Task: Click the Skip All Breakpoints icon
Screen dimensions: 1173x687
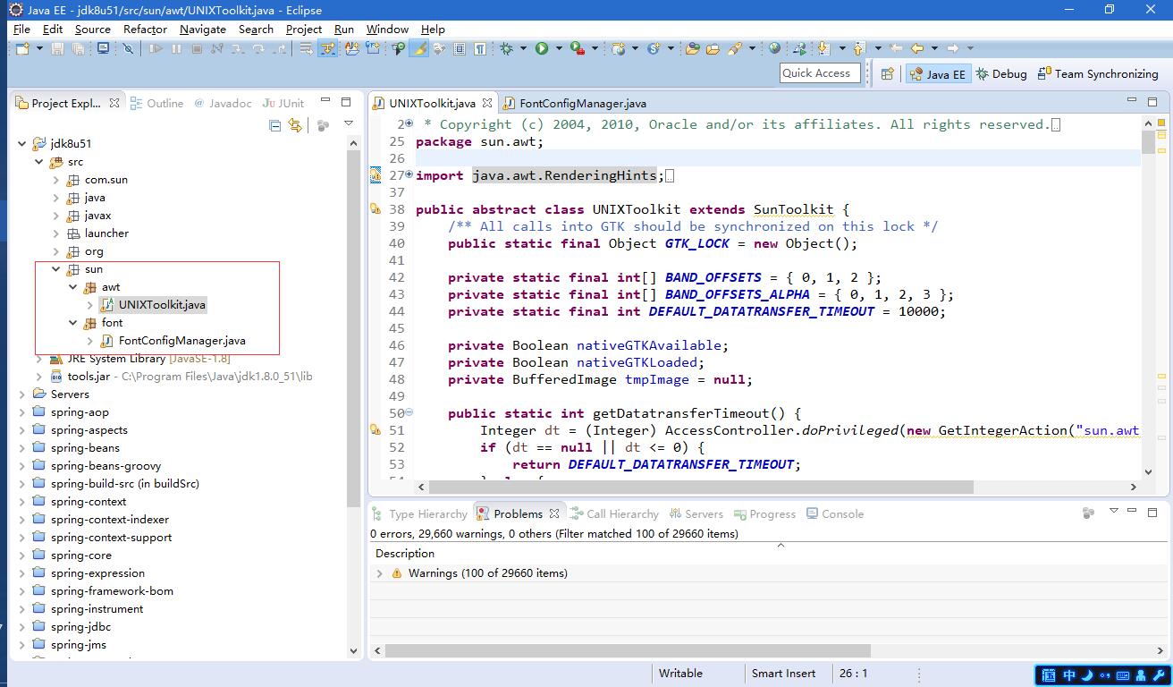Action: pyautogui.click(x=128, y=48)
